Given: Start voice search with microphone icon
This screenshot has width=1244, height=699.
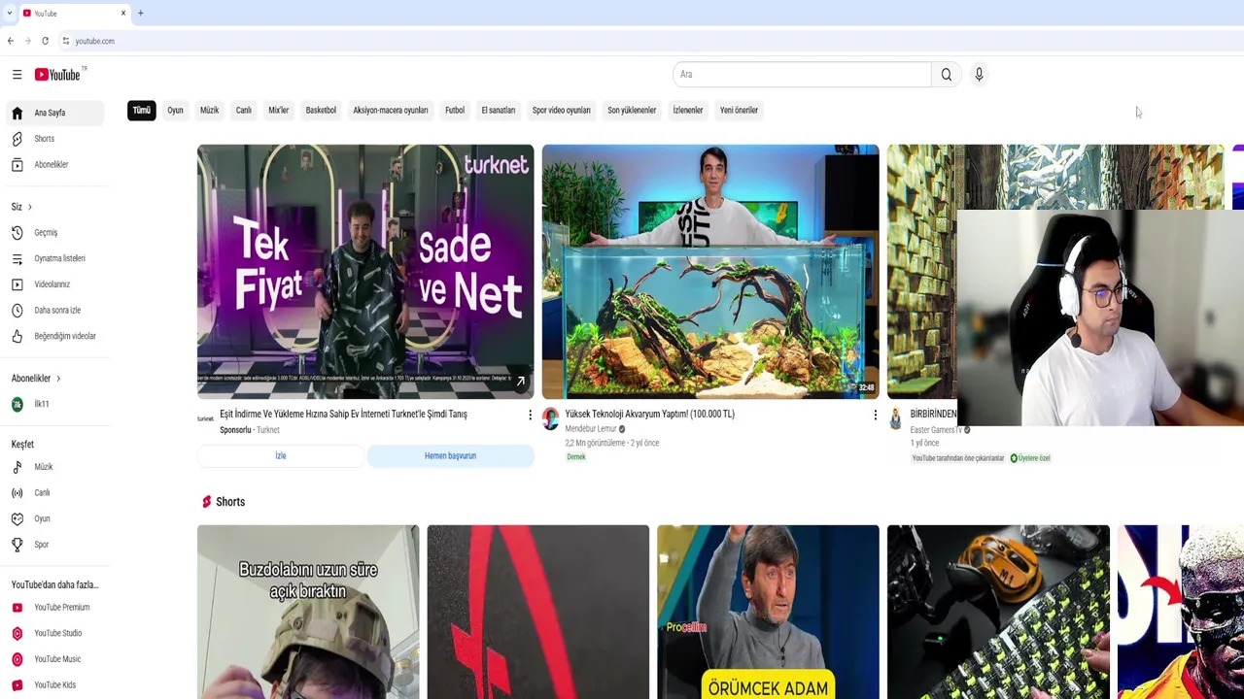Looking at the screenshot, I should pyautogui.click(x=979, y=75).
